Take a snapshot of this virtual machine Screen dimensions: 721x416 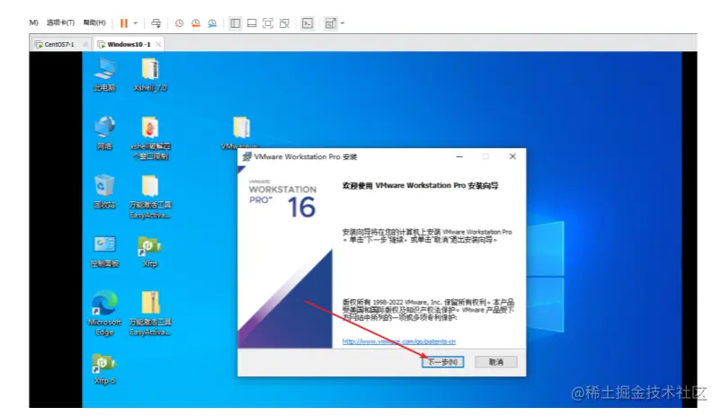pyautogui.click(x=179, y=23)
